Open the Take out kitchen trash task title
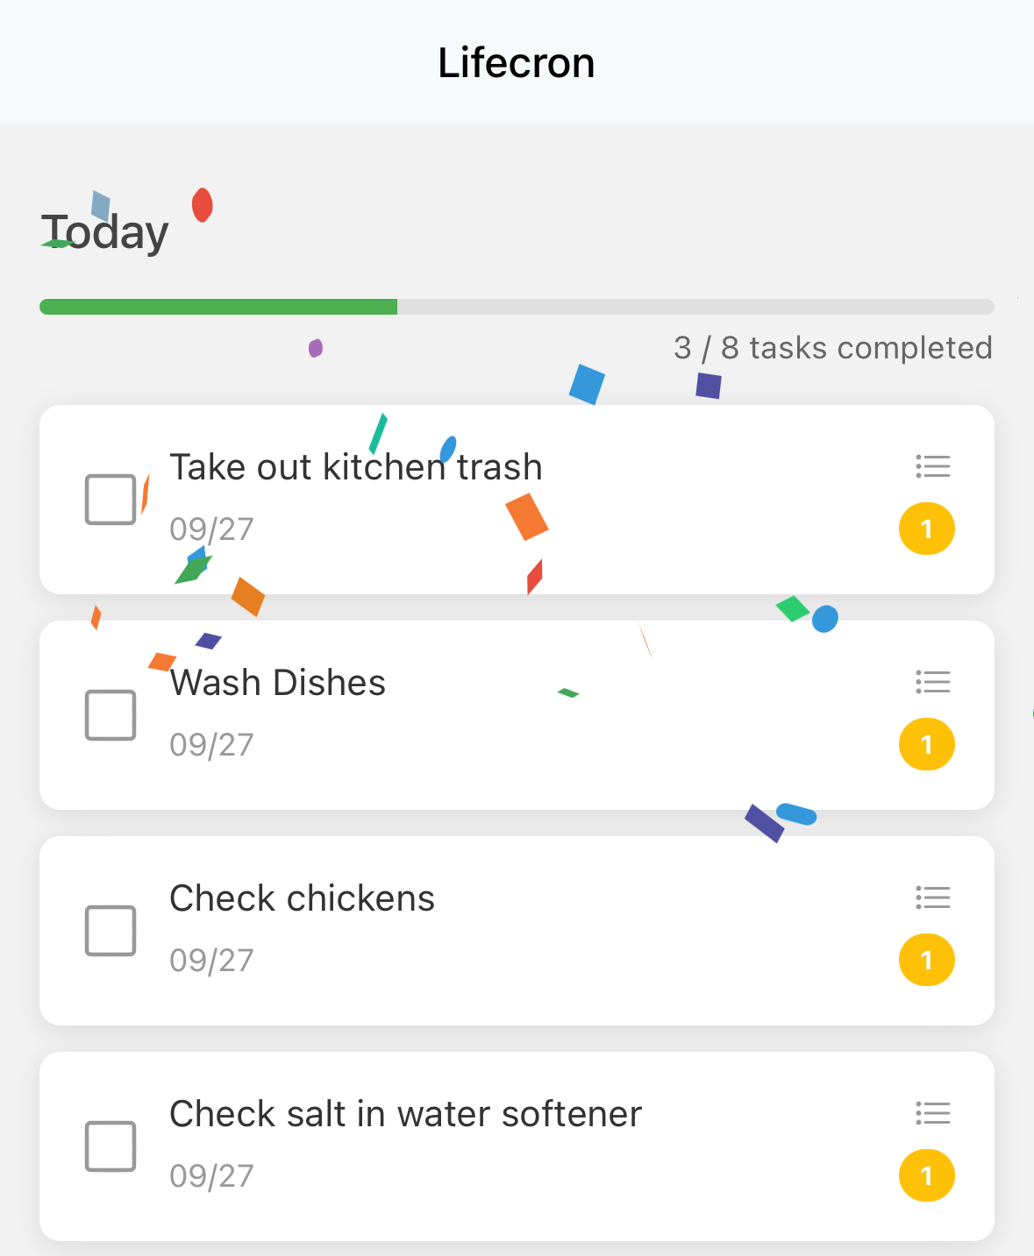Image resolution: width=1034 pixels, height=1256 pixels. (355, 467)
